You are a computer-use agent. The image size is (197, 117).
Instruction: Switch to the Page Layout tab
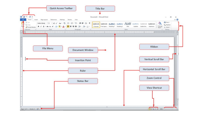(44, 20)
